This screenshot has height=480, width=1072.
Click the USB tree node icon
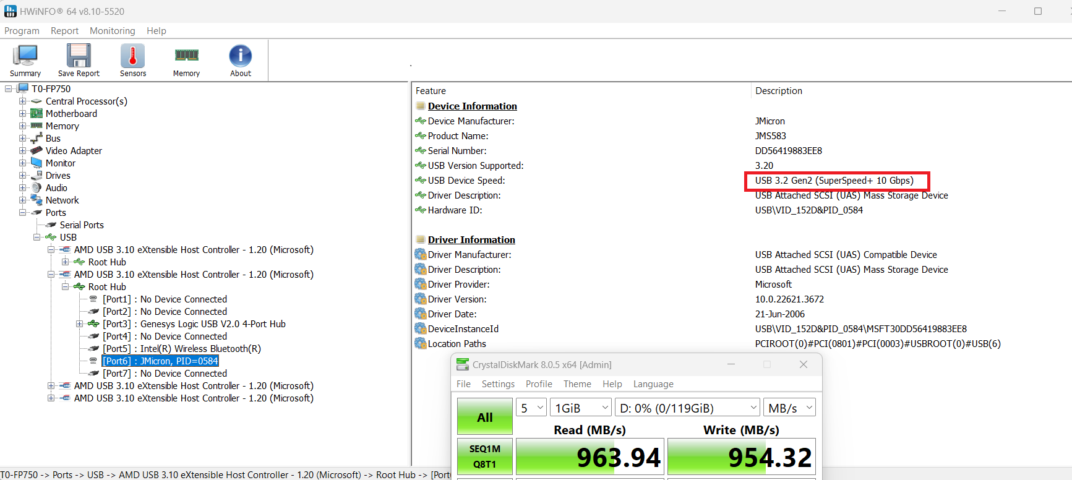51,238
